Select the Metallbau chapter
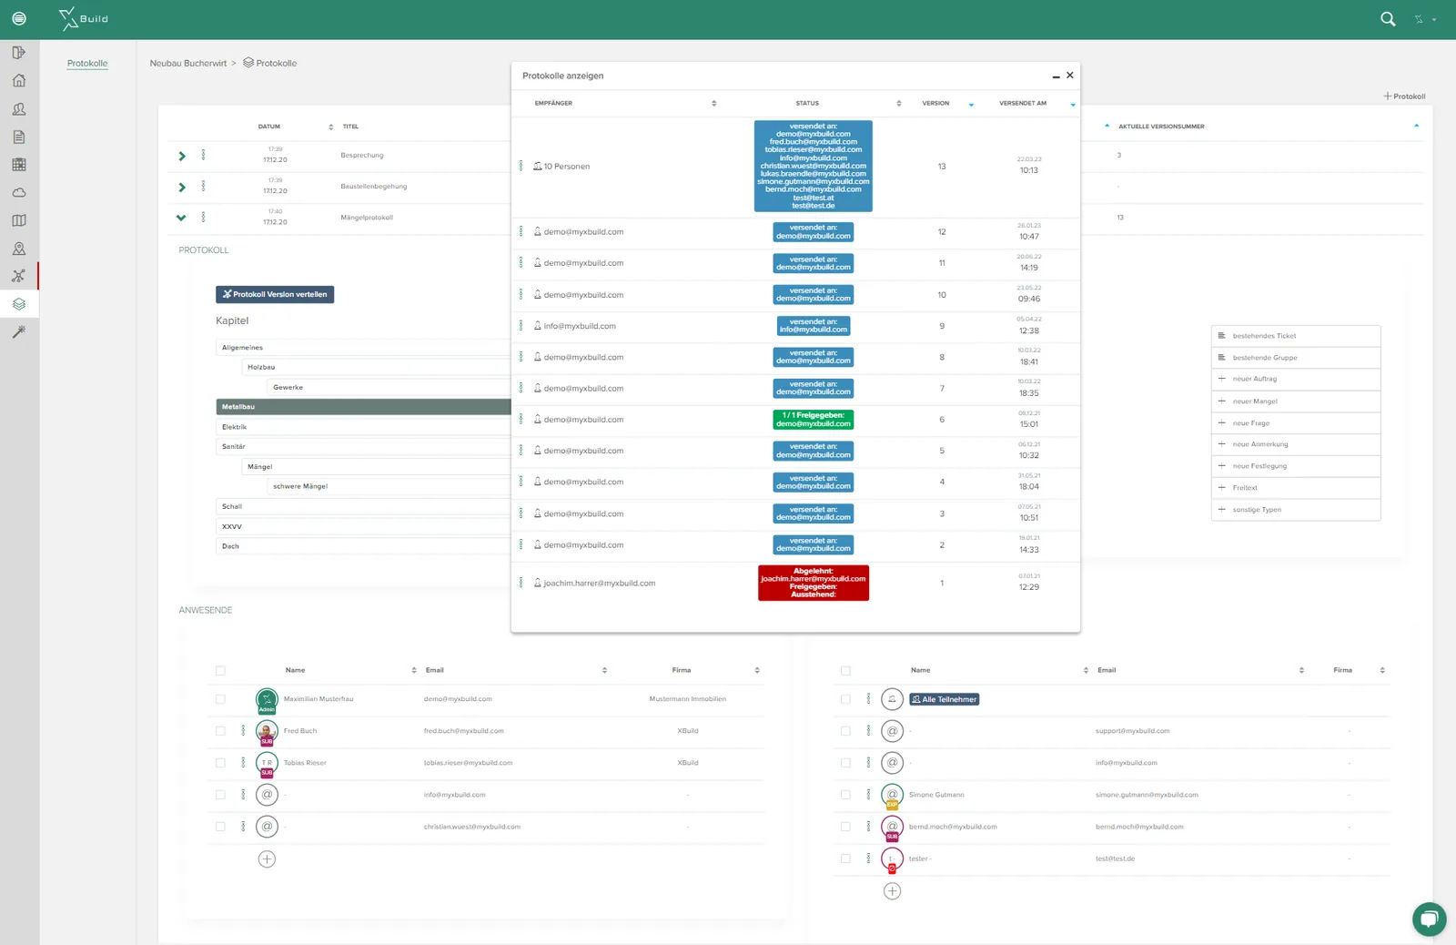 [x=363, y=407]
